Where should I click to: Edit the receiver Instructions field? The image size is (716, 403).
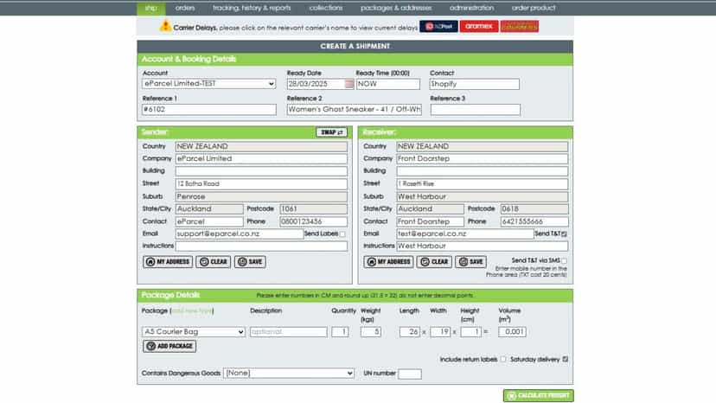[483, 246]
